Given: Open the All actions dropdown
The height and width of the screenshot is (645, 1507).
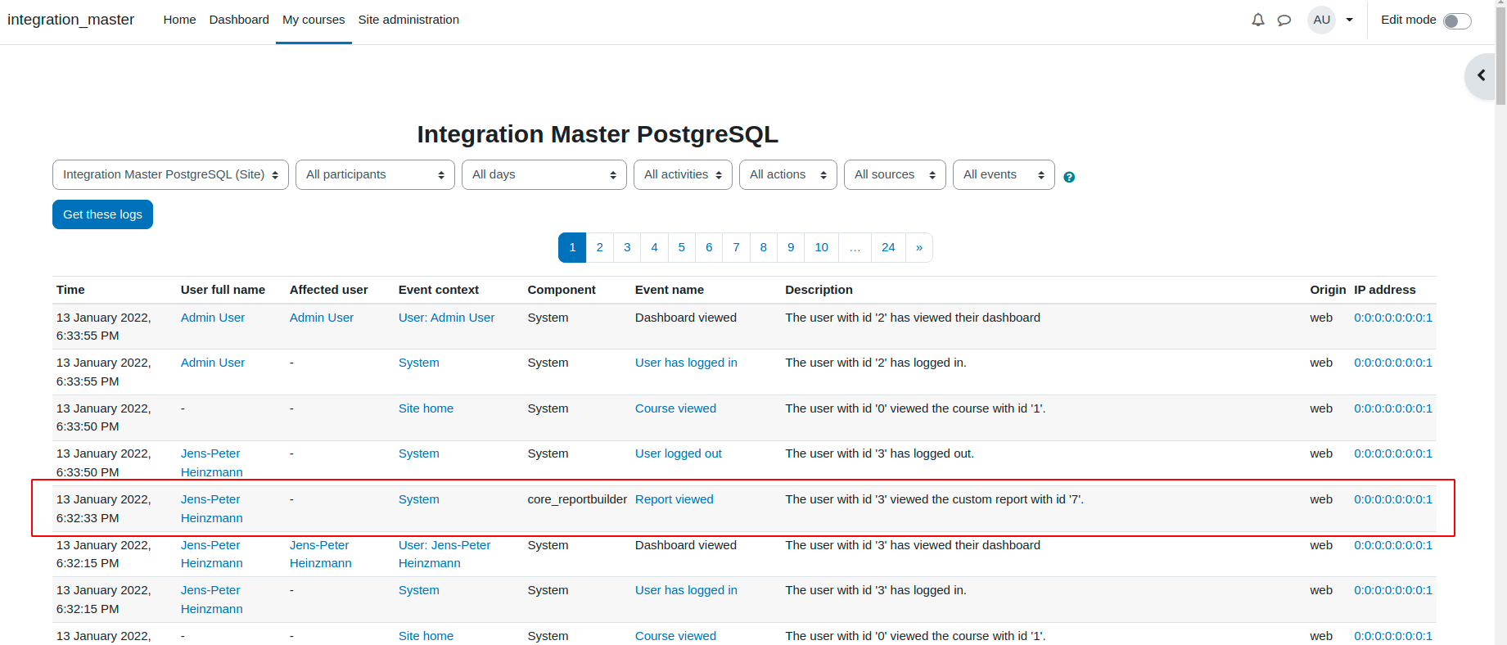Looking at the screenshot, I should pyautogui.click(x=788, y=174).
